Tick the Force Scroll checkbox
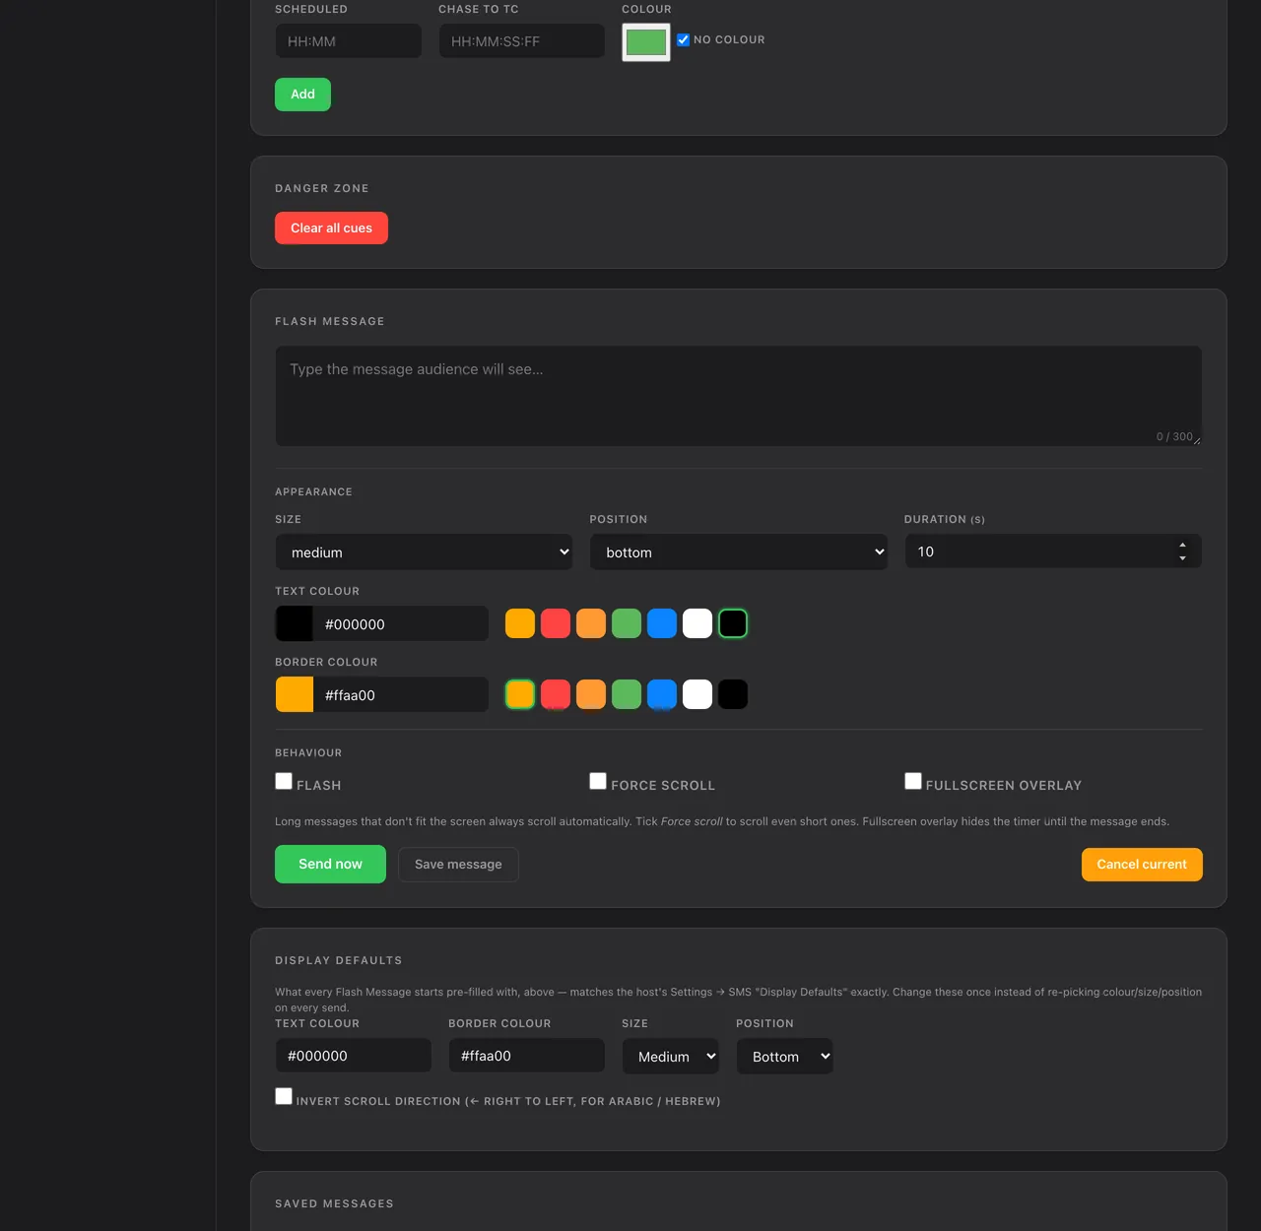 [598, 781]
